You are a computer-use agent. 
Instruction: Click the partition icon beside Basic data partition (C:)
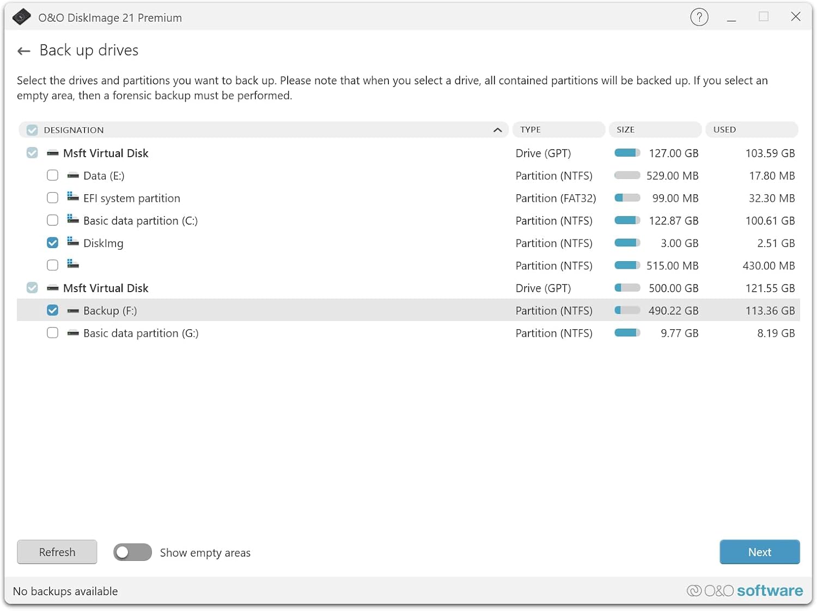click(72, 220)
